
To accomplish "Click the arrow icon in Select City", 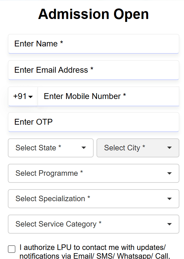I will point(169,148).
